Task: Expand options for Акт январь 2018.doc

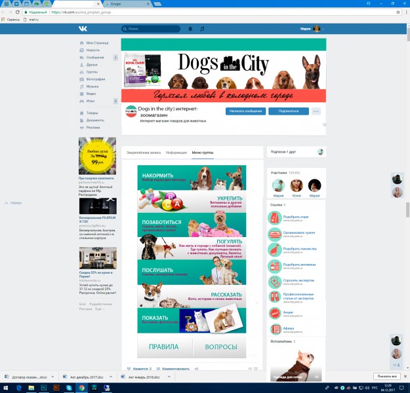Action: click(x=169, y=377)
